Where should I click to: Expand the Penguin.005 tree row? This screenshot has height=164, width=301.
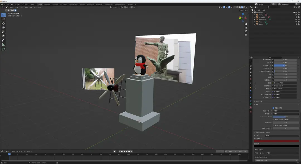[x=255, y=20]
